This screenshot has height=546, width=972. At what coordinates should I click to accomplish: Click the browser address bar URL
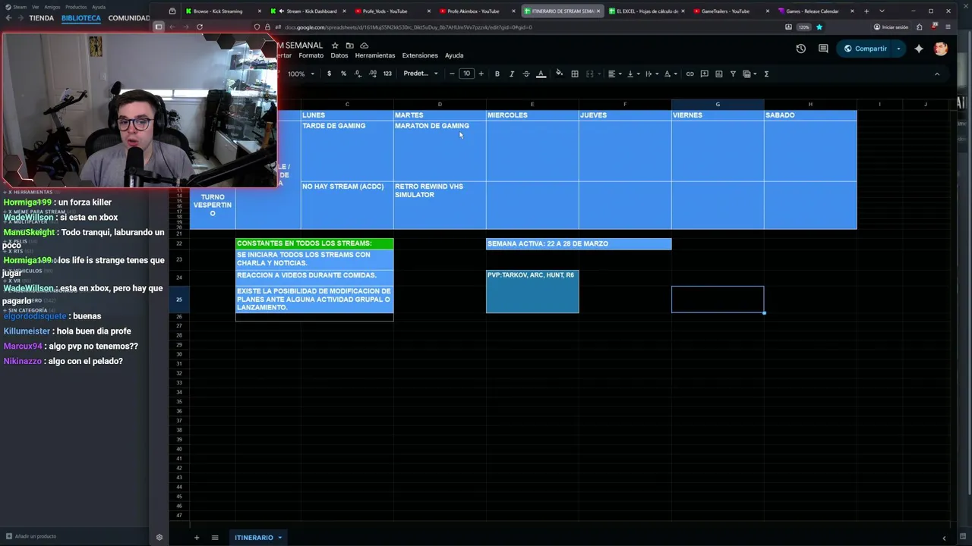409,27
